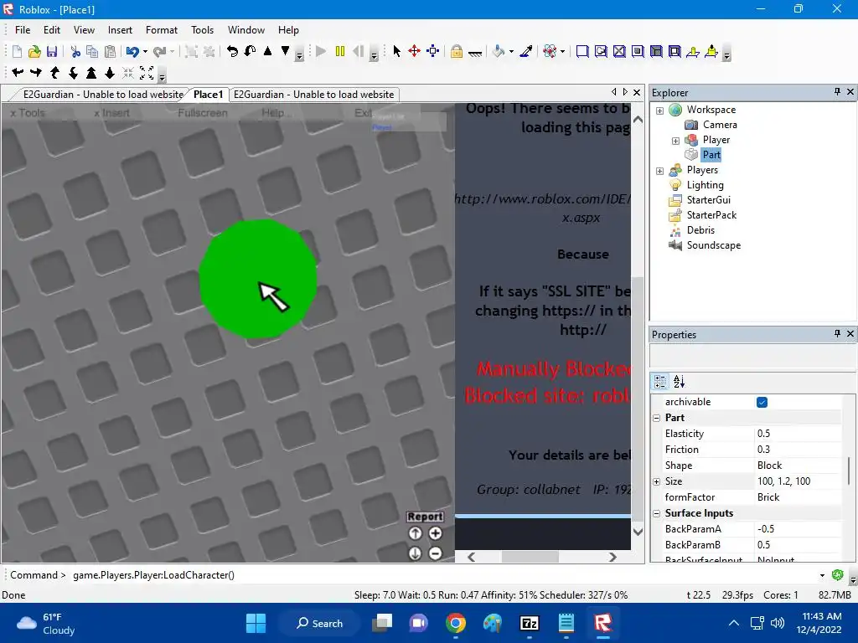Click the viewport zoom in plus button
This screenshot has width=858, height=643.
pyautogui.click(x=436, y=533)
